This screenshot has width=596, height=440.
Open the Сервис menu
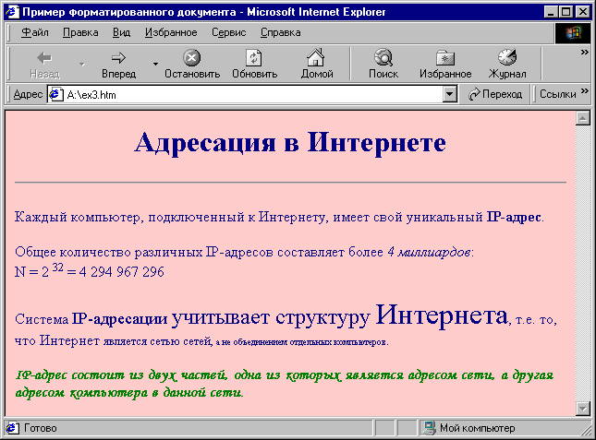click(x=228, y=32)
